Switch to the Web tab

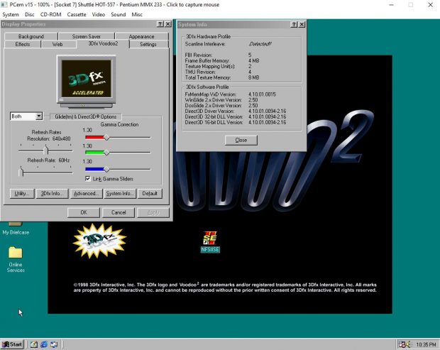57,44
